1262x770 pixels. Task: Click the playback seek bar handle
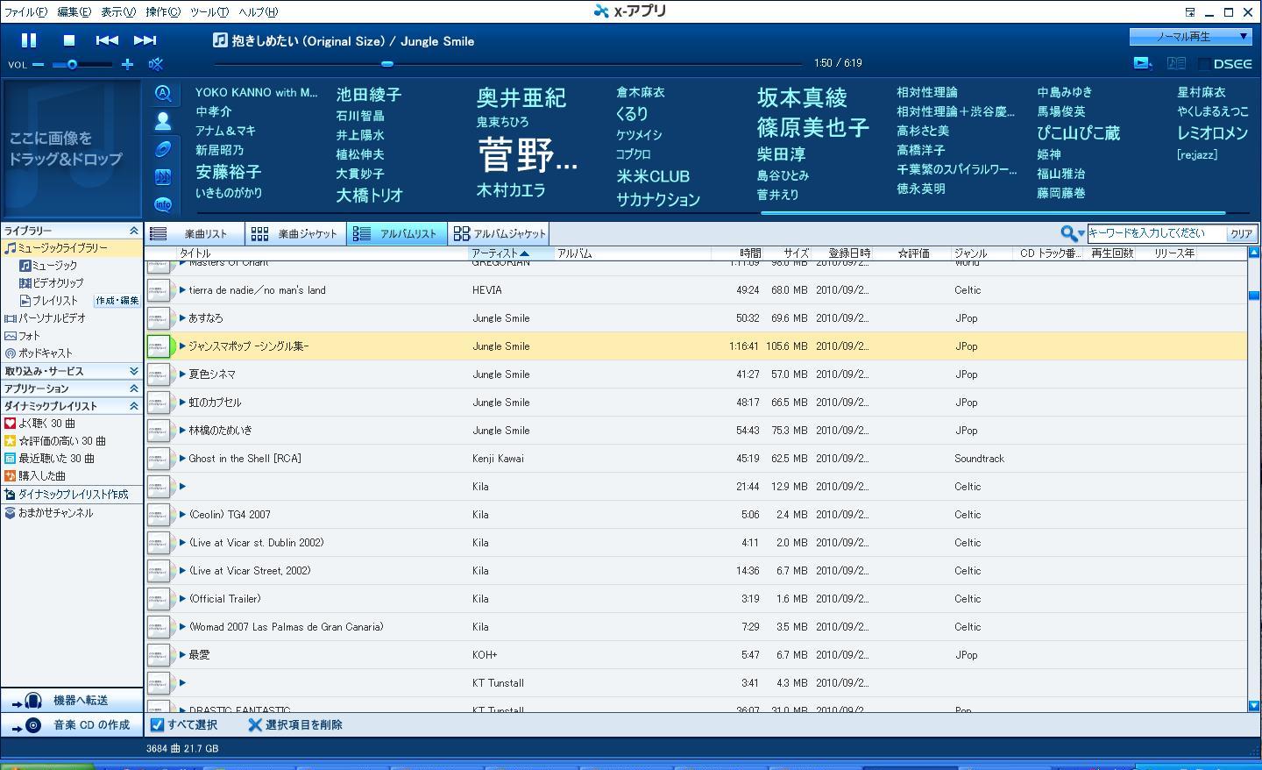pos(387,63)
